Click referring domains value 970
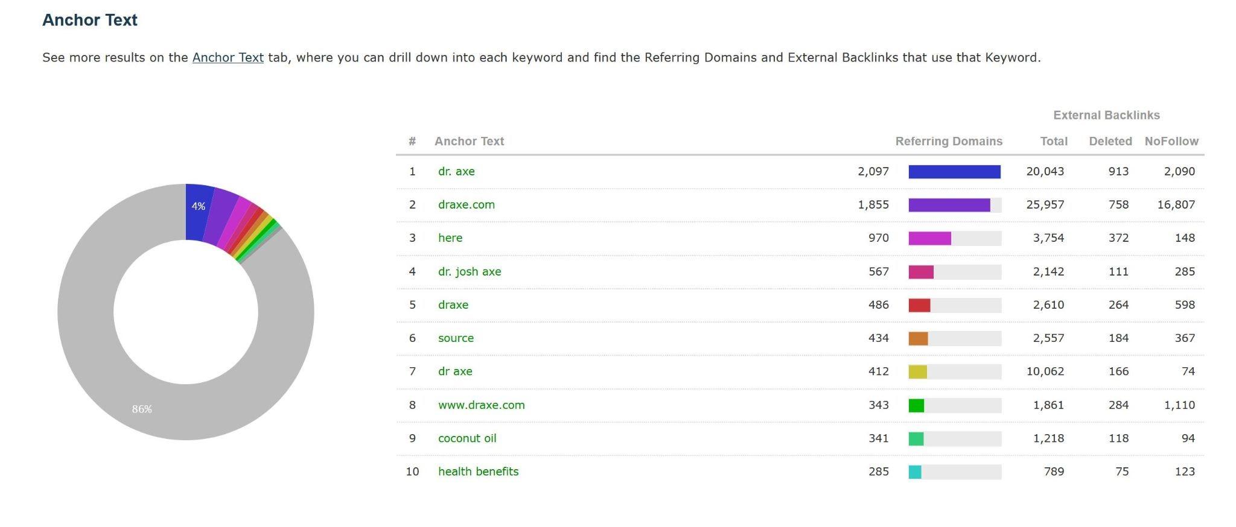Viewport: 1236px width, 527px height. tap(879, 238)
